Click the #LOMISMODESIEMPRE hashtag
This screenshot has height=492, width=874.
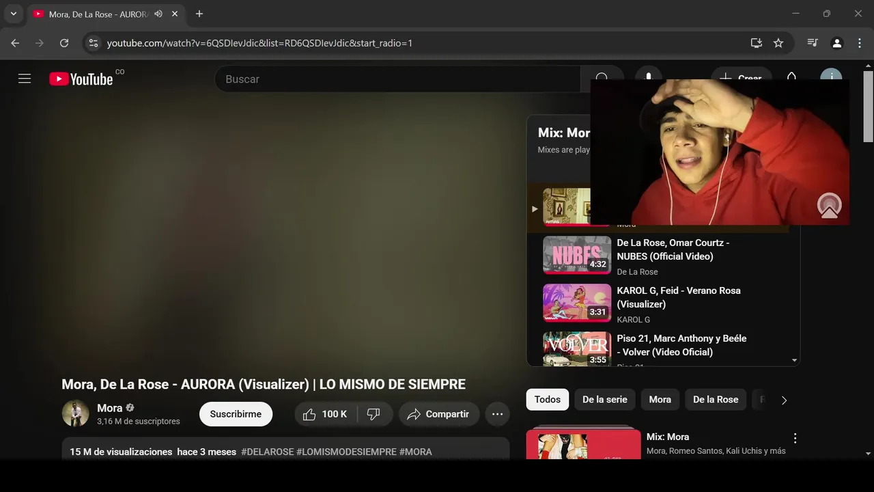coord(346,452)
